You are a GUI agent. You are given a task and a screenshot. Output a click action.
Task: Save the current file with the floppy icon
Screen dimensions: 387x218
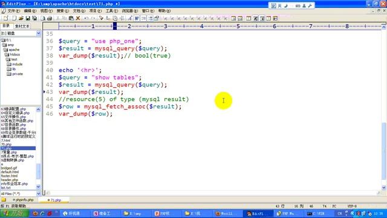click(x=28, y=18)
